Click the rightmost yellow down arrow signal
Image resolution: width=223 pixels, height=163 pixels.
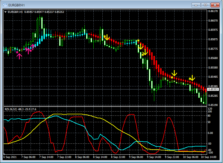192,78
